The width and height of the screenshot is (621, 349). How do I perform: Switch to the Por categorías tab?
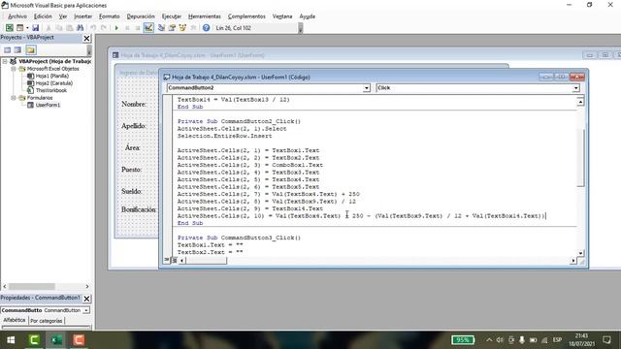(x=47, y=321)
